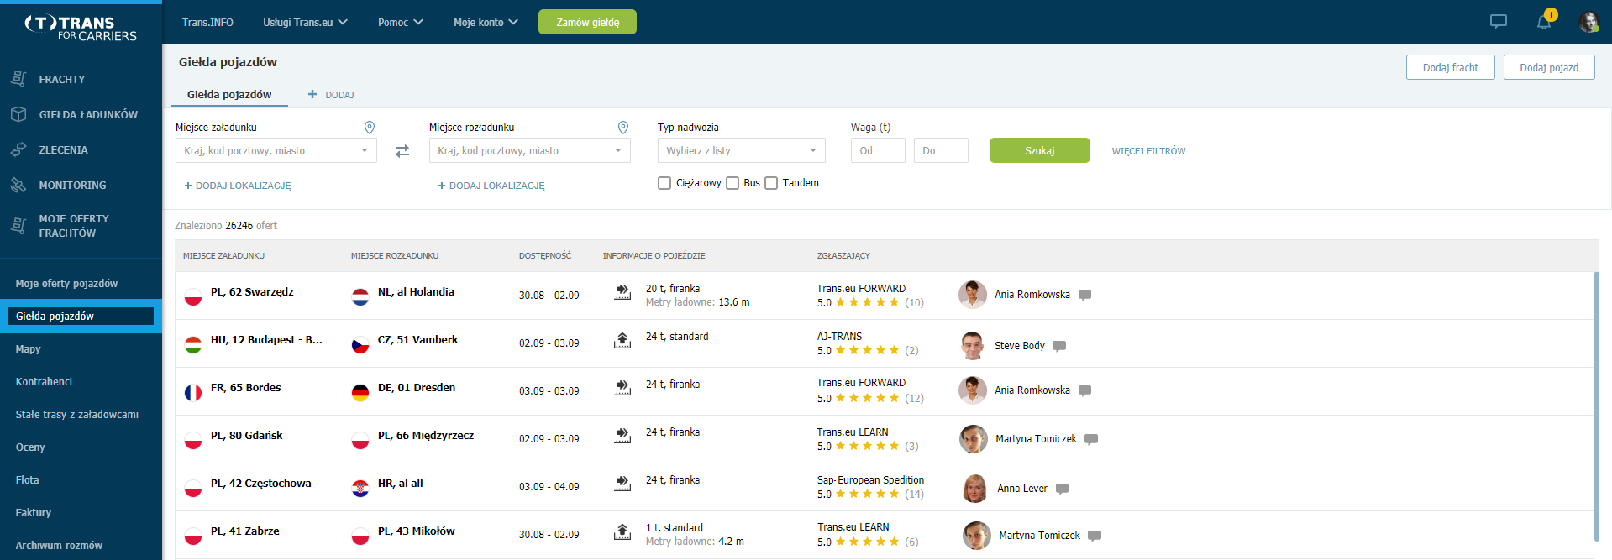Viewport: 1612px width, 560px height.
Task: Expand the Usługi Trans.eu menu
Action: point(305,23)
